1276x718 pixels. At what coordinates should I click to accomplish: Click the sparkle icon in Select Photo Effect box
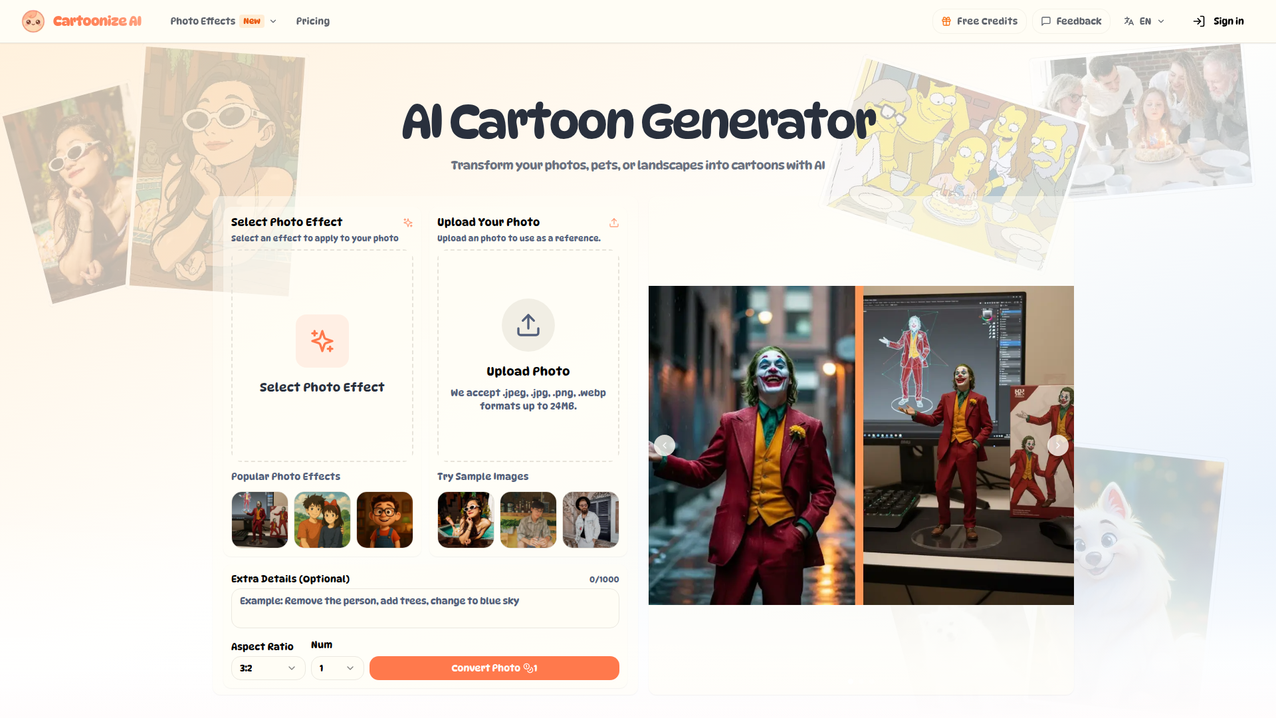point(322,341)
